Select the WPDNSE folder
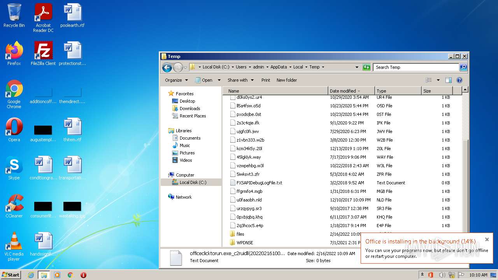 [245, 243]
